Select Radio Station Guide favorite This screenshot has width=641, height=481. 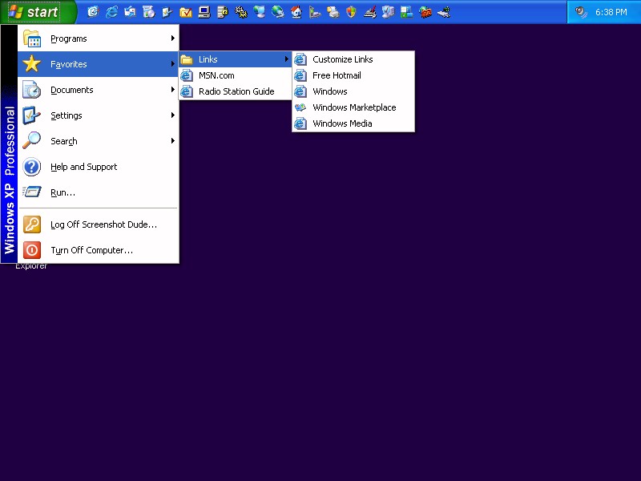click(236, 91)
